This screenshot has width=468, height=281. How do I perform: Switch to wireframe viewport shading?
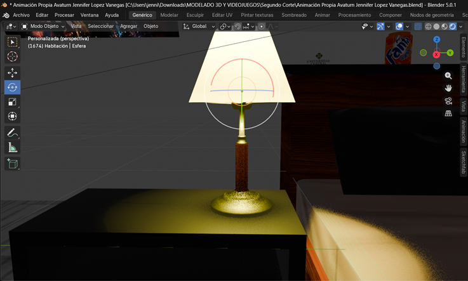(428, 27)
